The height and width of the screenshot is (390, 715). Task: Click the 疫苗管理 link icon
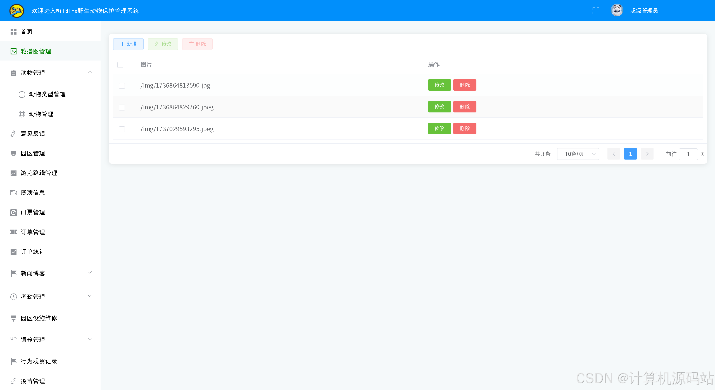tap(13, 381)
